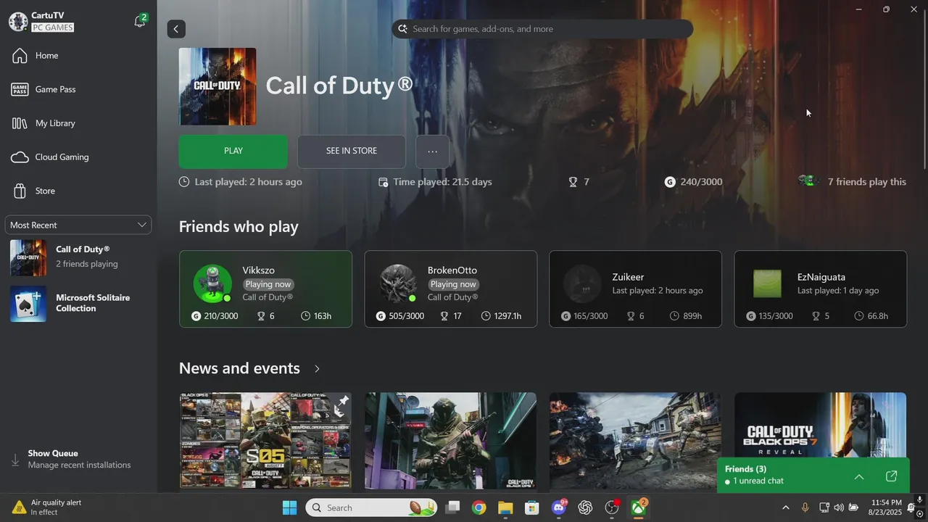
Task: Select Game Pass in the sidebar
Action: (78, 89)
